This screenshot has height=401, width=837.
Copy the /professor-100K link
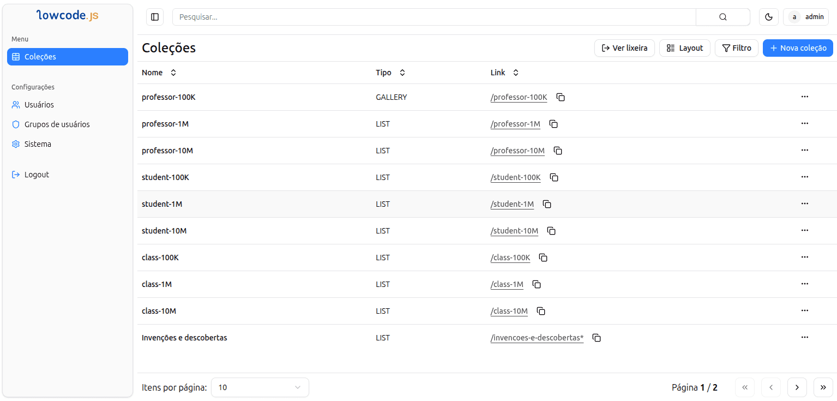pyautogui.click(x=561, y=97)
